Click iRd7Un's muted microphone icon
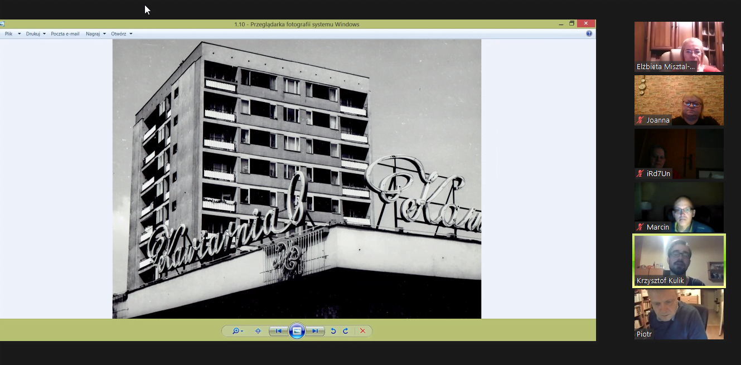 [x=640, y=174]
